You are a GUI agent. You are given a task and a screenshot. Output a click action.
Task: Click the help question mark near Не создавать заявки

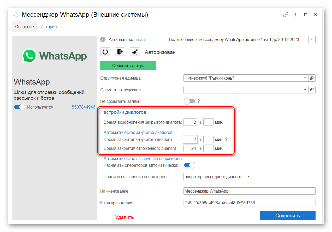click(x=198, y=101)
